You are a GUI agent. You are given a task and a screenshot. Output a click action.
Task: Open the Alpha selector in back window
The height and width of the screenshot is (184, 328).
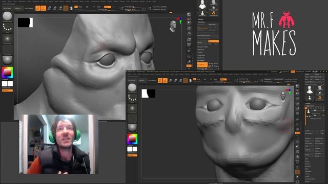coord(7,39)
